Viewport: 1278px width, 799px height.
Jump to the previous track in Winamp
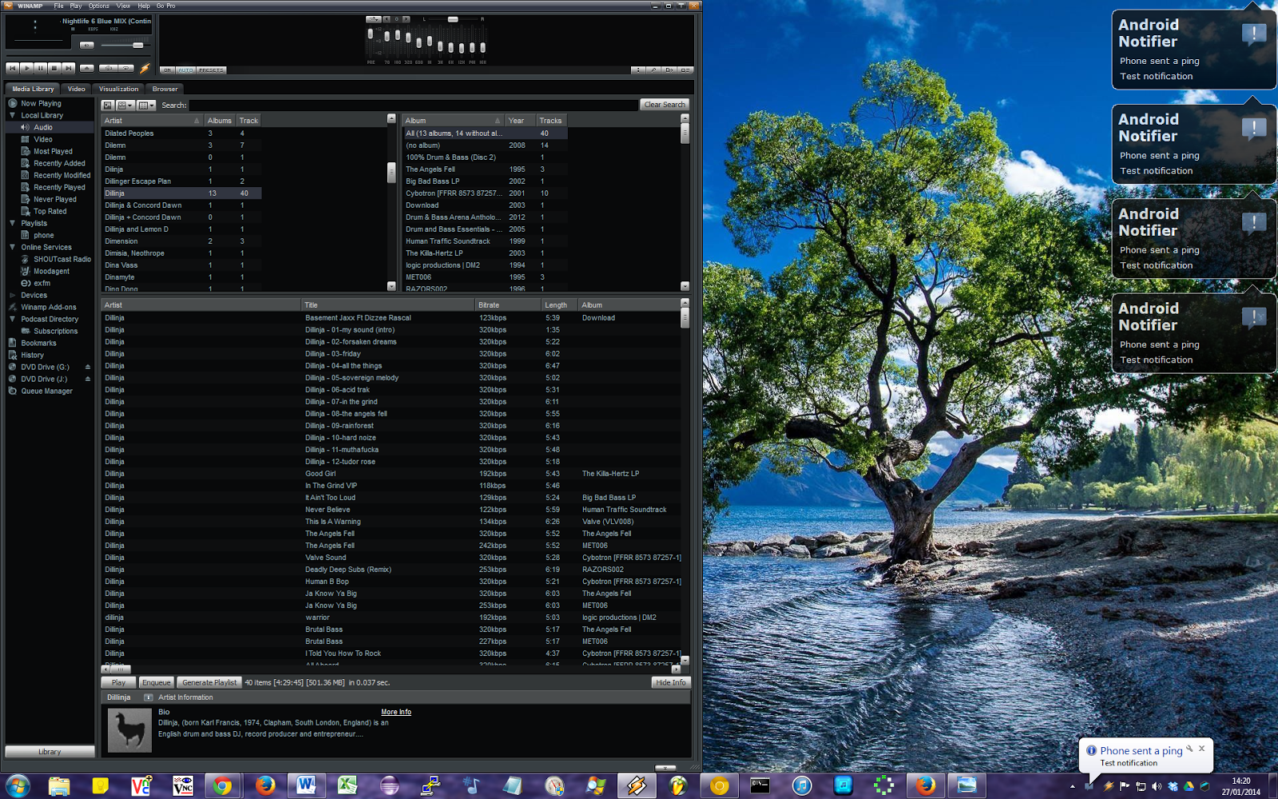click(x=13, y=69)
